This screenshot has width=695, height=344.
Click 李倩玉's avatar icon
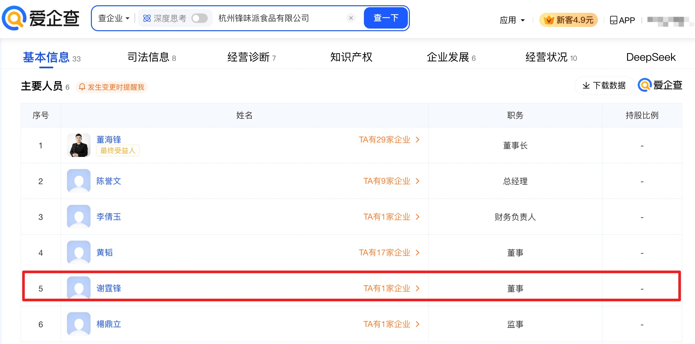(79, 217)
